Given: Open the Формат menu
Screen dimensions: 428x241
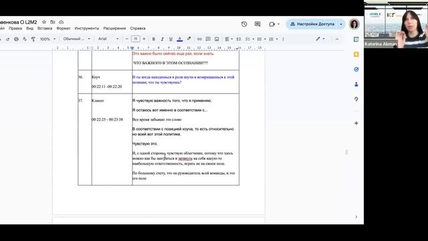Looking at the screenshot, I should tap(64, 28).
